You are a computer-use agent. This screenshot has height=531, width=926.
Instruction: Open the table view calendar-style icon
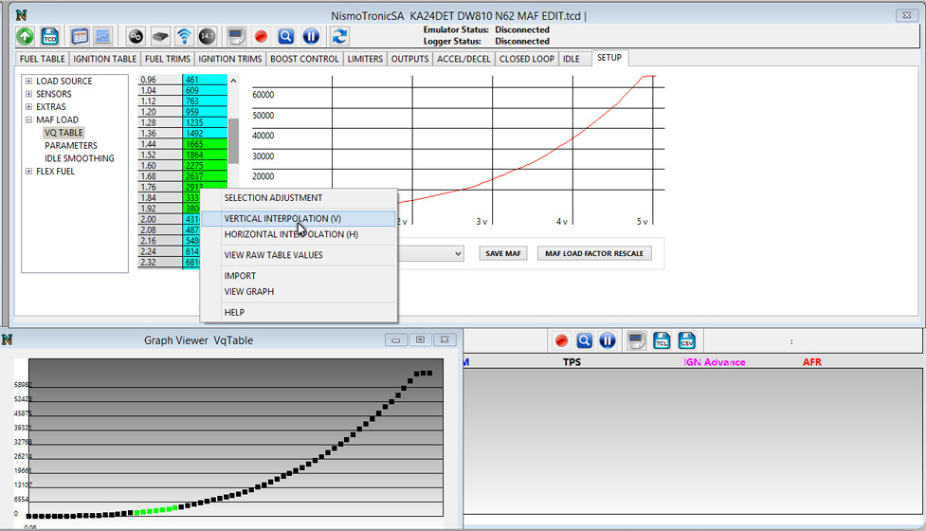(x=79, y=37)
